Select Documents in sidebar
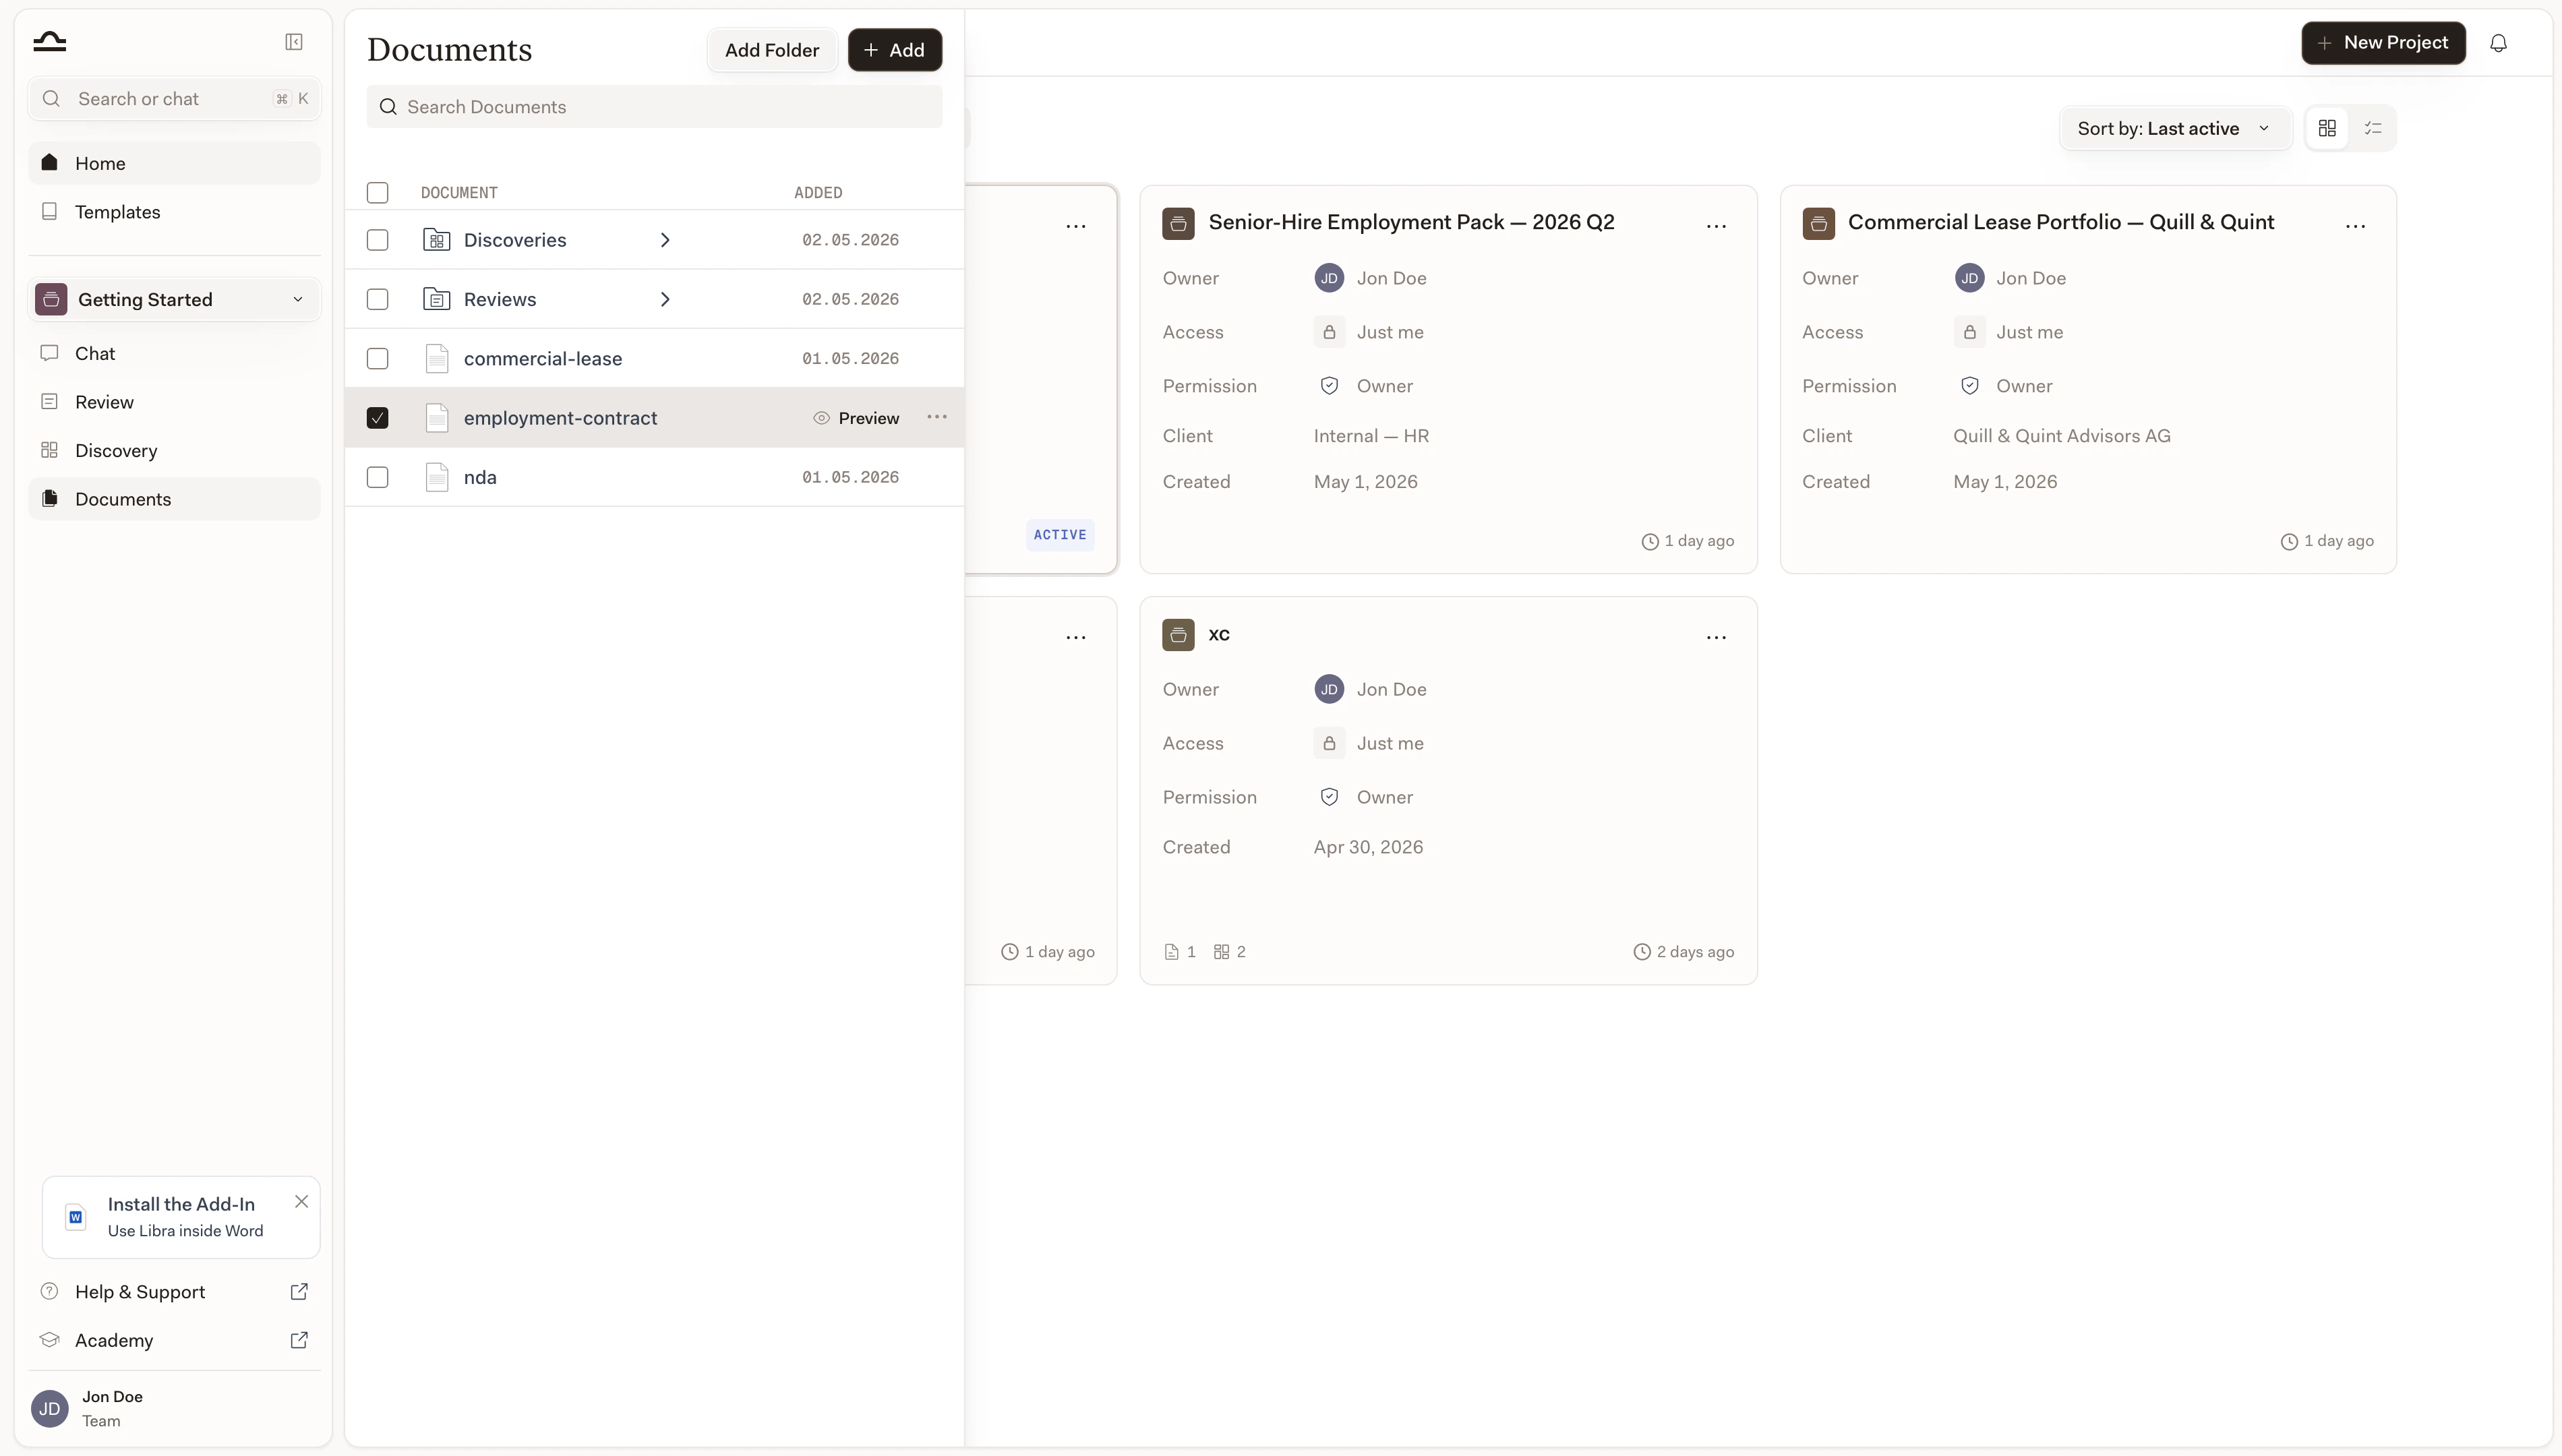This screenshot has height=1456, width=2562. [x=174, y=499]
